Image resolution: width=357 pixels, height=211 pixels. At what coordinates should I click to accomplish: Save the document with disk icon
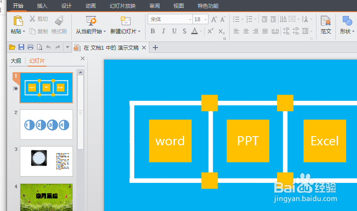pyautogui.click(x=21, y=47)
